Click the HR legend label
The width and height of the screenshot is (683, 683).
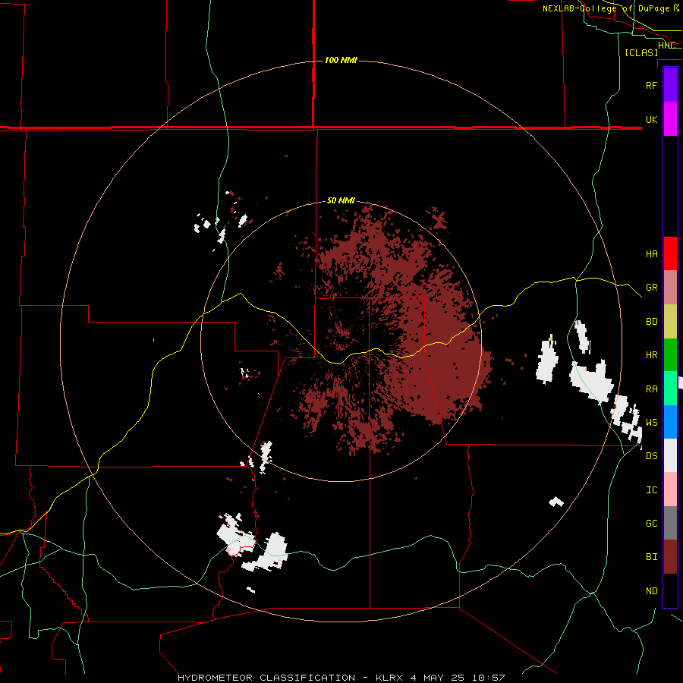(651, 355)
